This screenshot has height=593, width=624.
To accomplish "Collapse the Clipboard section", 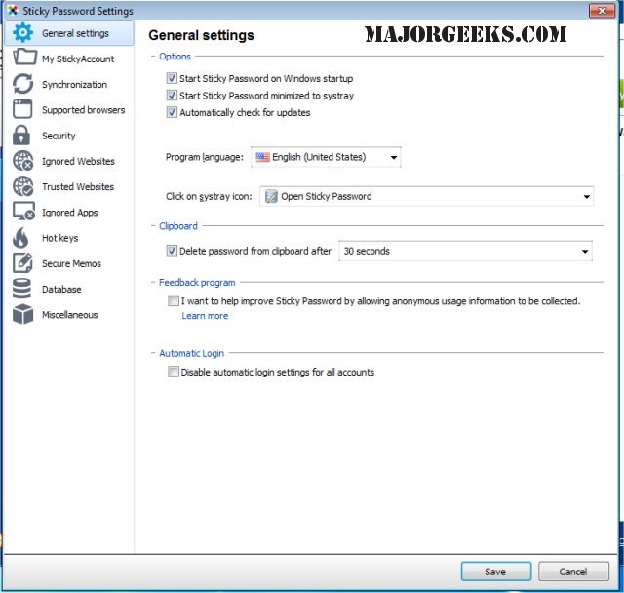I will coord(153,226).
